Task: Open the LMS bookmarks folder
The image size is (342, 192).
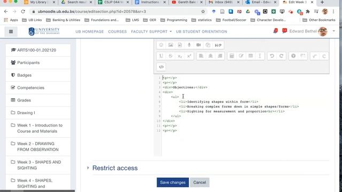Action: point(133,20)
